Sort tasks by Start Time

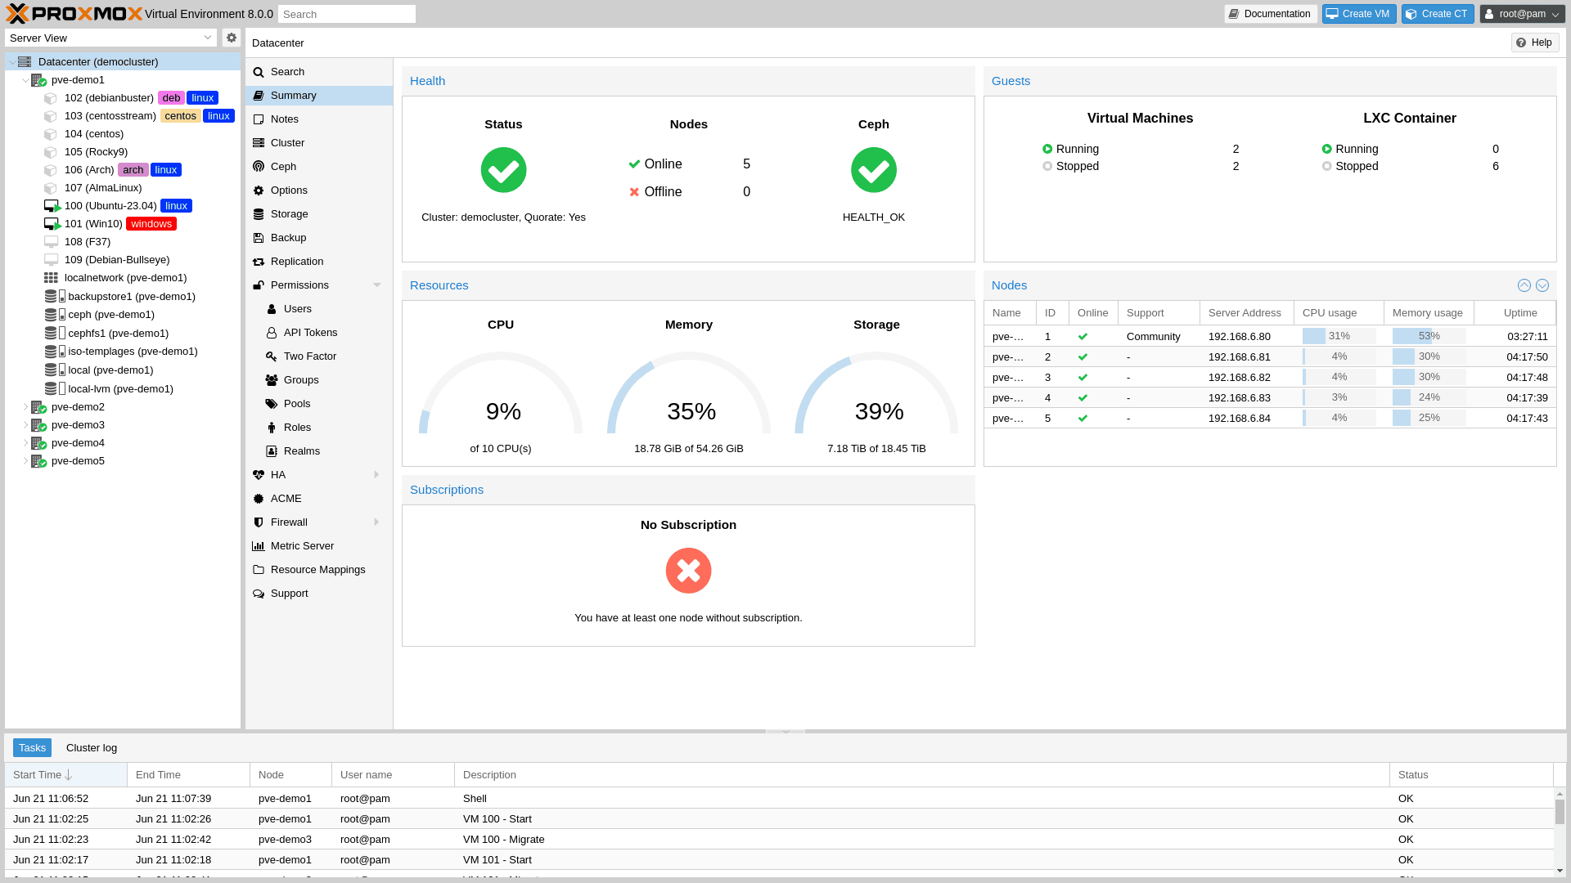tap(41, 774)
